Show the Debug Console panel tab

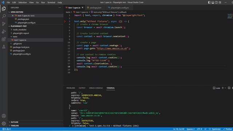point(96,88)
